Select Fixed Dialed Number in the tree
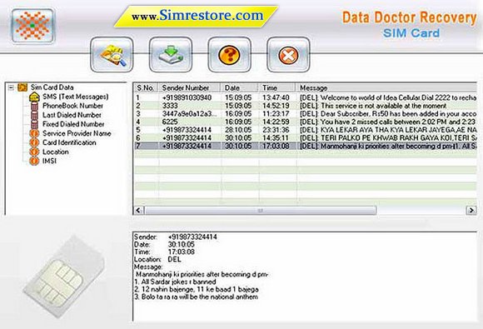Image resolution: width=483 pixels, height=329 pixels. 73,124
